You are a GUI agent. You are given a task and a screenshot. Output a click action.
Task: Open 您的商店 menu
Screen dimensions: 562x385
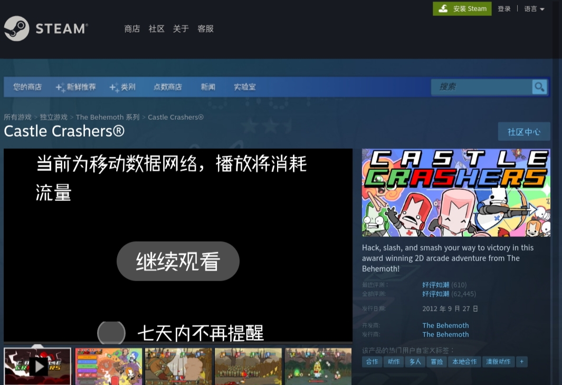click(x=27, y=87)
